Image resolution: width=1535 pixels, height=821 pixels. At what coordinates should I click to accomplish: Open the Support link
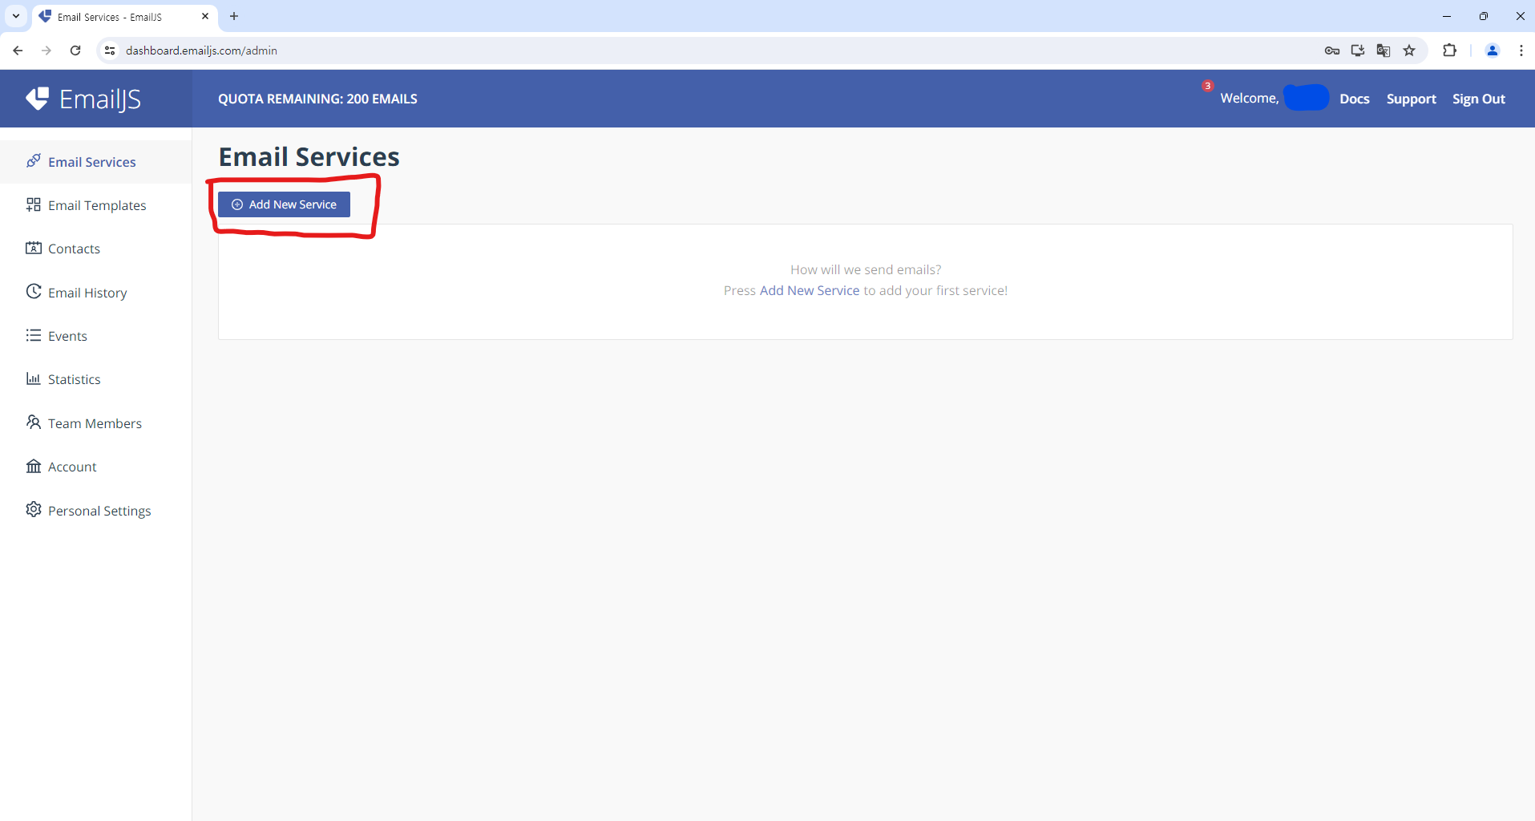(1412, 99)
